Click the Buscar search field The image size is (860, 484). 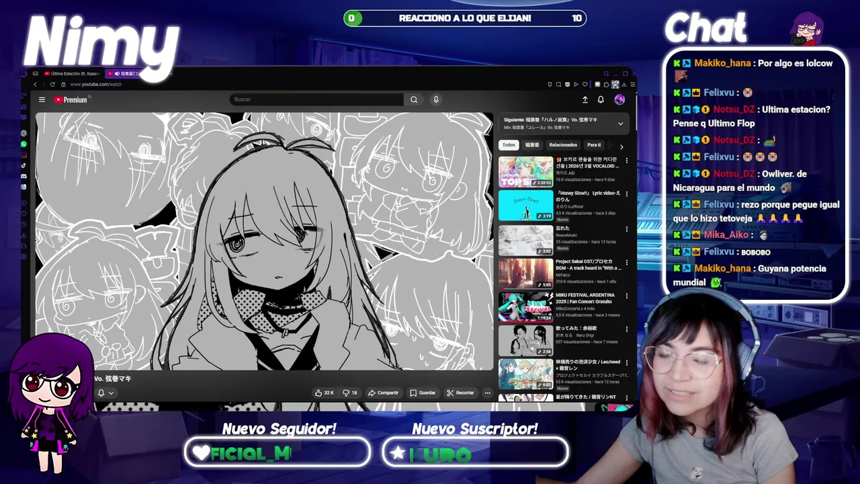click(316, 99)
